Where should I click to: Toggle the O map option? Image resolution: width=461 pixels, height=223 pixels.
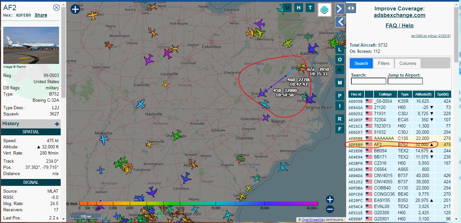click(x=340, y=60)
